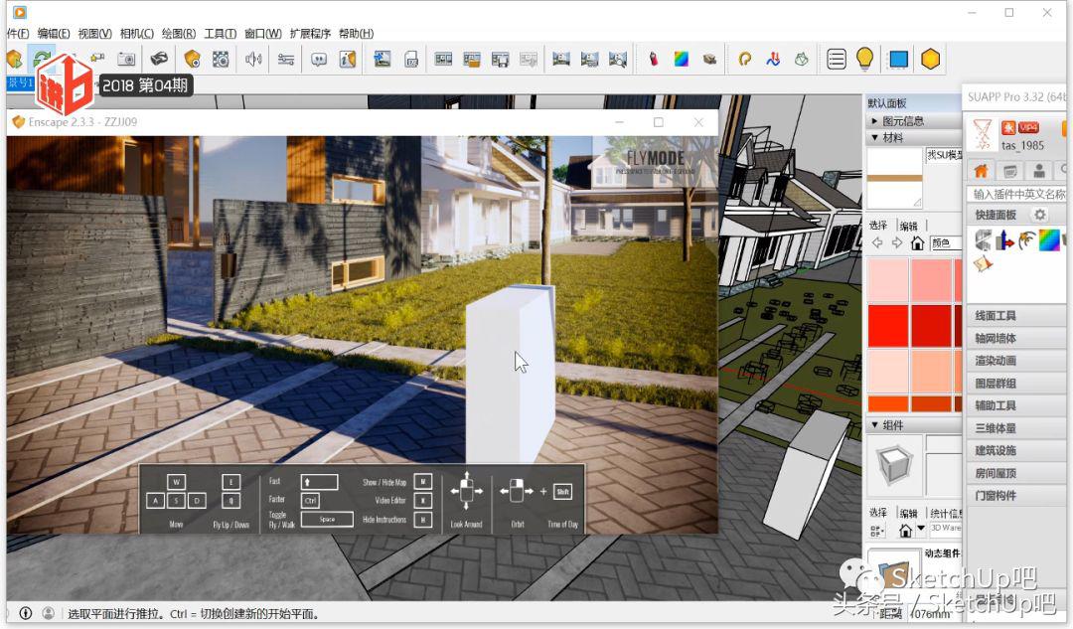
Task: Open the 相机(C) menu
Action: [136, 33]
